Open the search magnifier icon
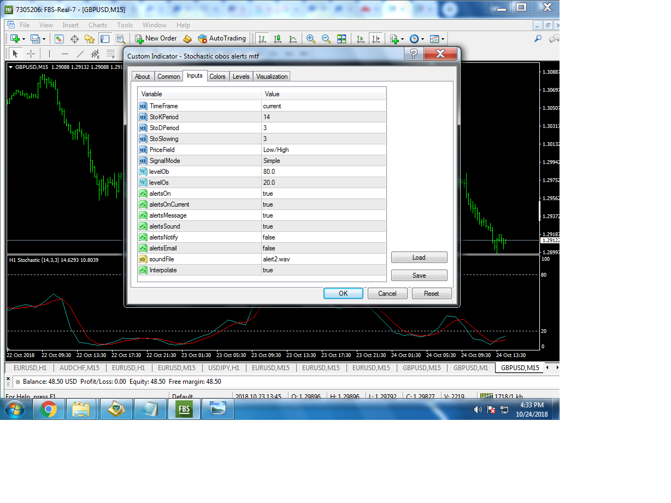The image size is (671, 503). tap(538, 38)
